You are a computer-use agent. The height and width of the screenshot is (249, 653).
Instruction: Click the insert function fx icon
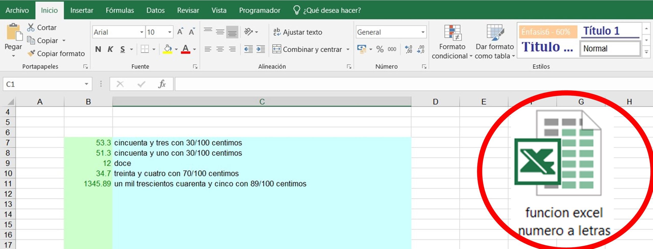(162, 84)
